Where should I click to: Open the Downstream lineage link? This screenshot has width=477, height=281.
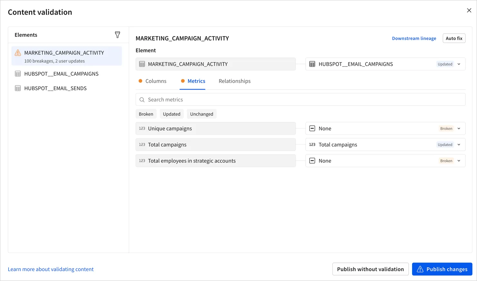414,38
